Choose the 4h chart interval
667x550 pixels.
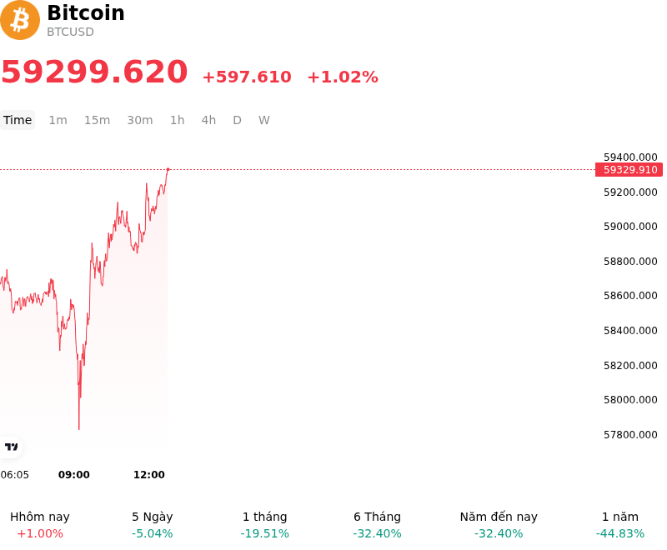point(208,120)
